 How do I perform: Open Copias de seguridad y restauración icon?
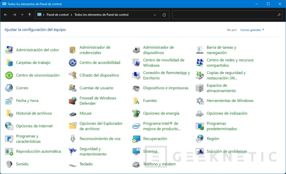click(x=200, y=75)
